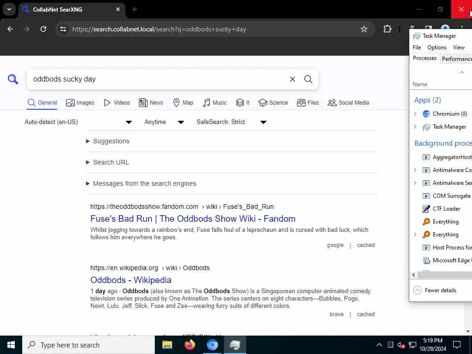Click the taskbar search box
472x354 pixels.
tap(88, 345)
